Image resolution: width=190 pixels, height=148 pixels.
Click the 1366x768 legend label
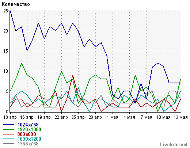tap(28, 144)
